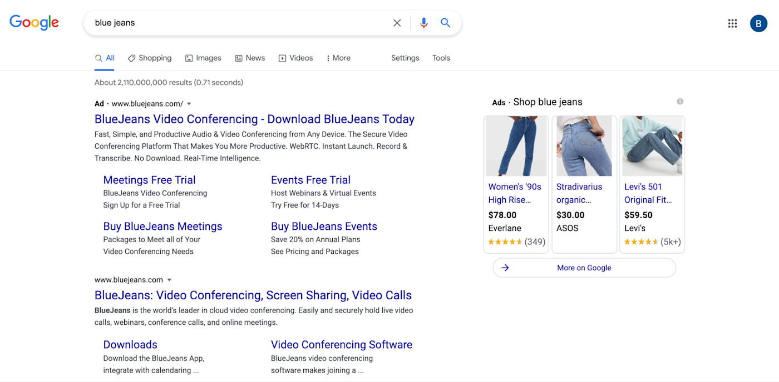Click the star rating for Everlane jeans
Screen dimensions: 779x382
pos(505,242)
